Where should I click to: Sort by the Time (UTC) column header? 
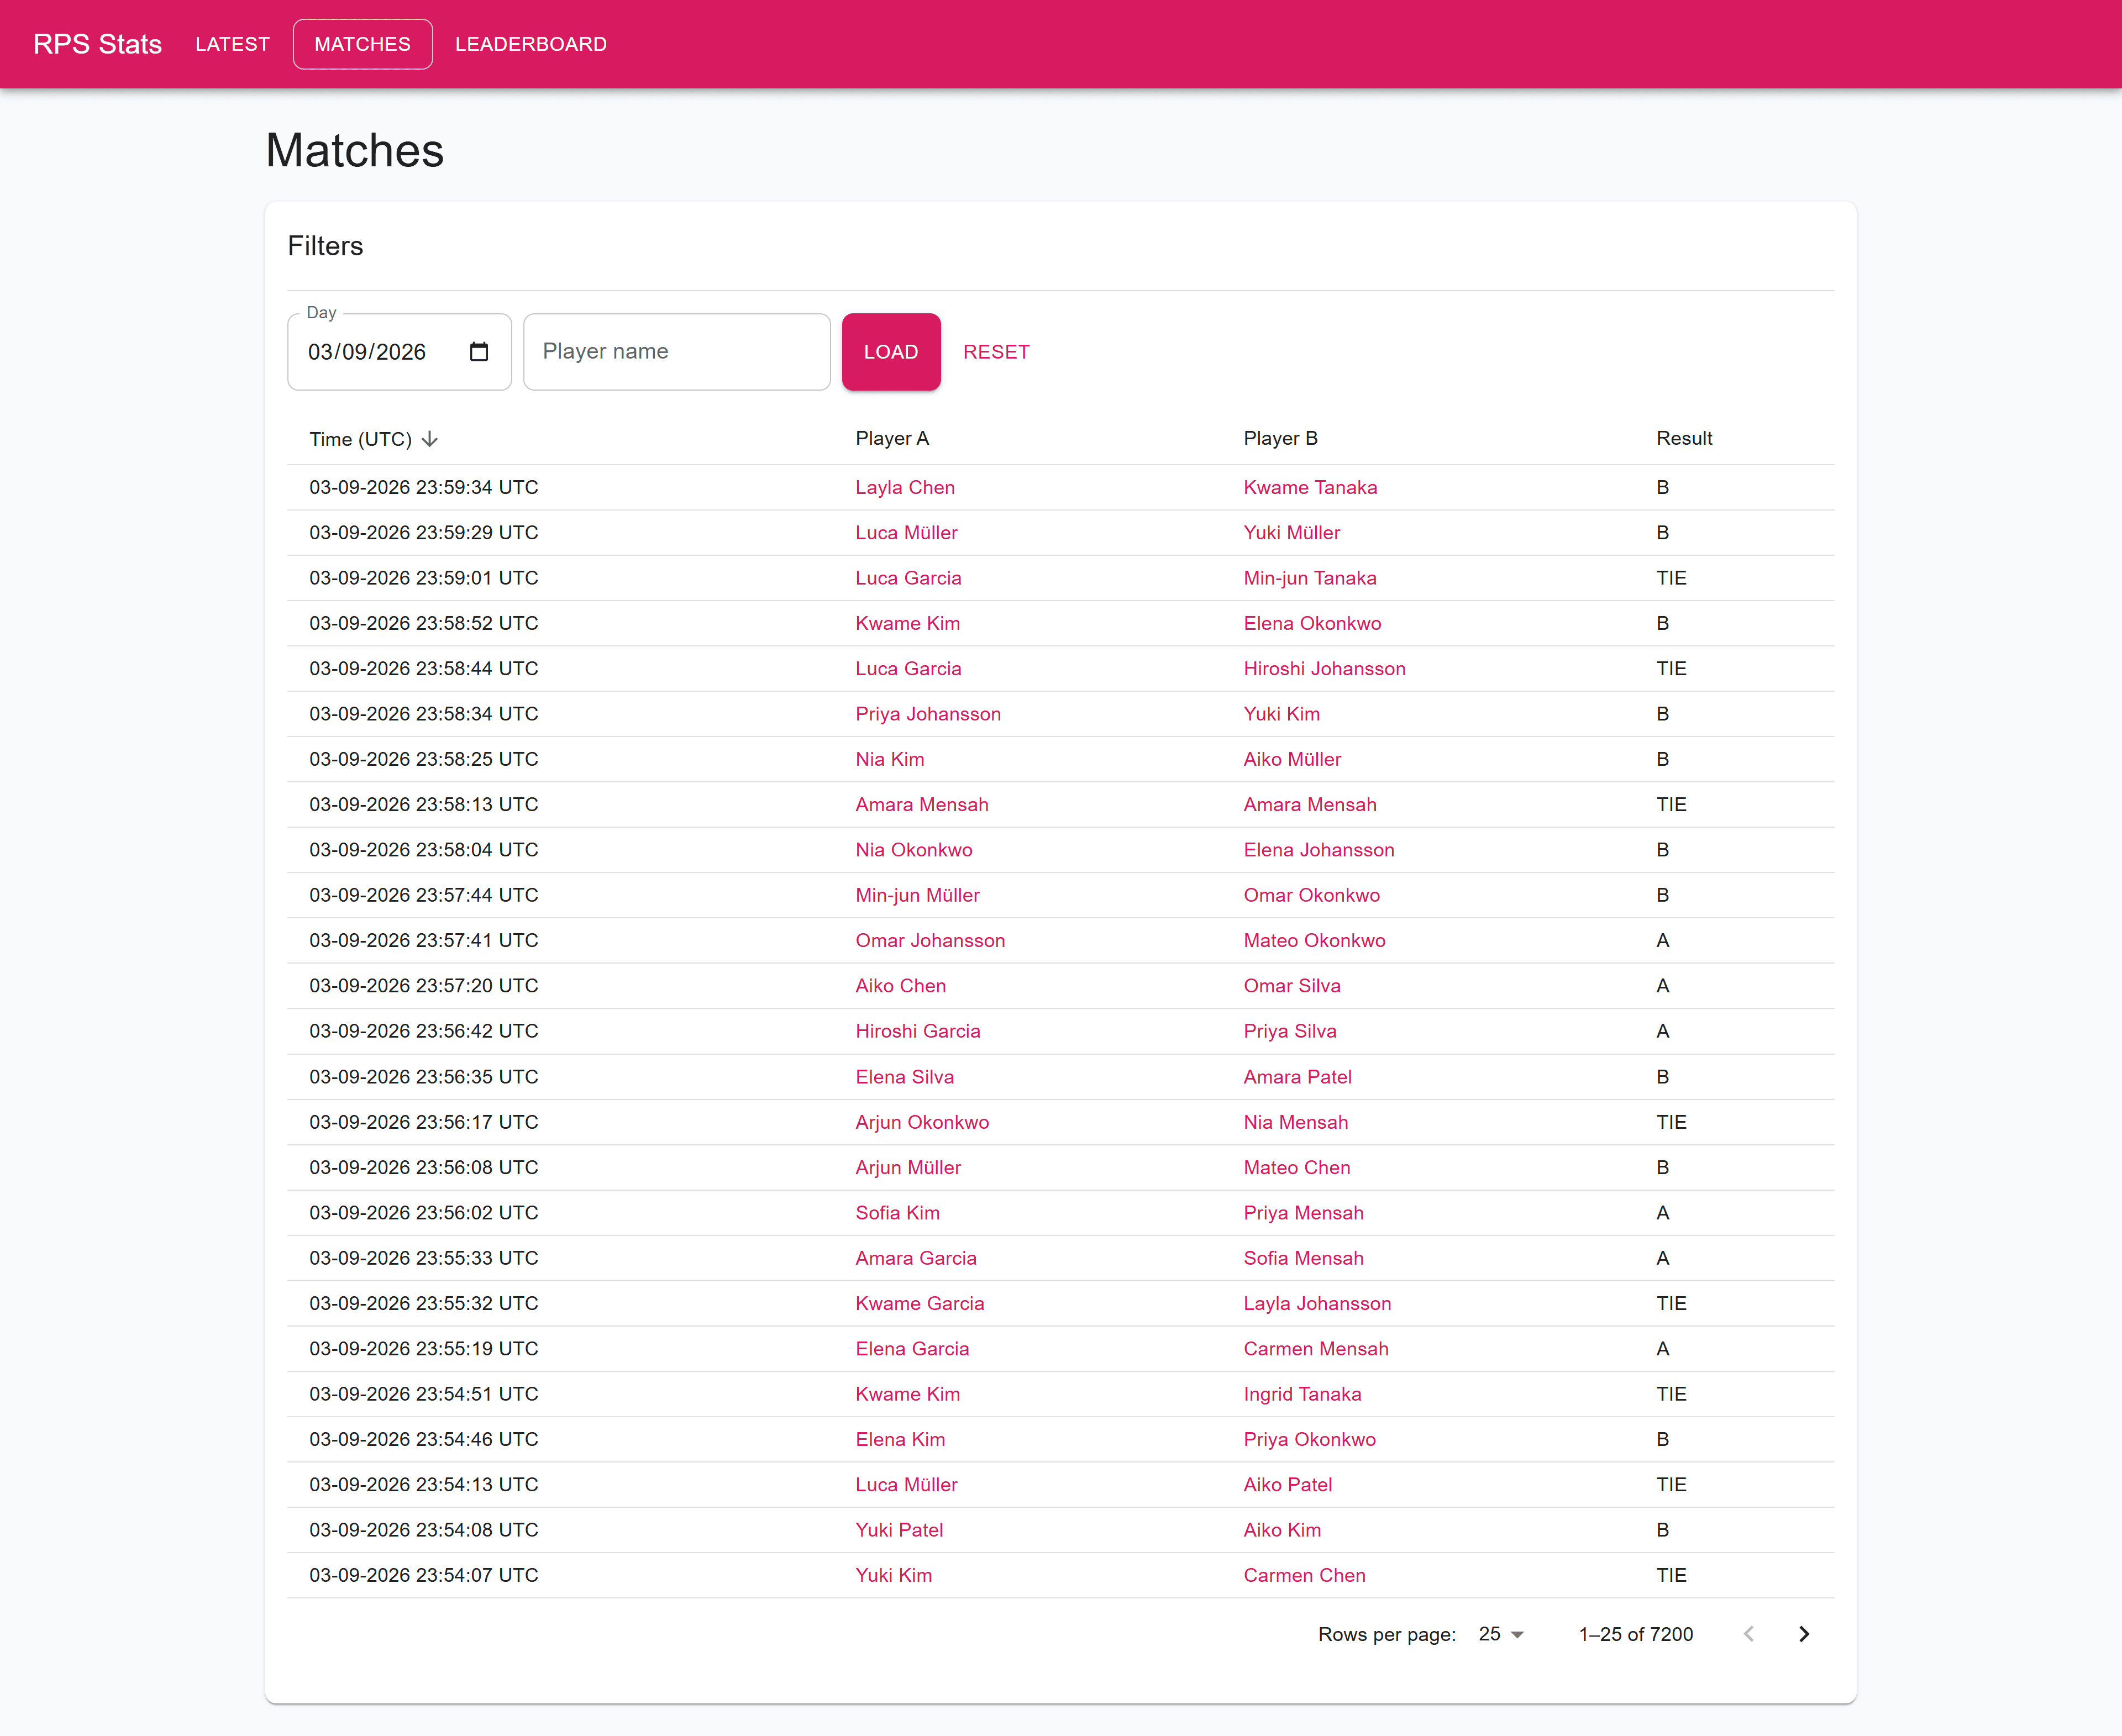click(361, 439)
